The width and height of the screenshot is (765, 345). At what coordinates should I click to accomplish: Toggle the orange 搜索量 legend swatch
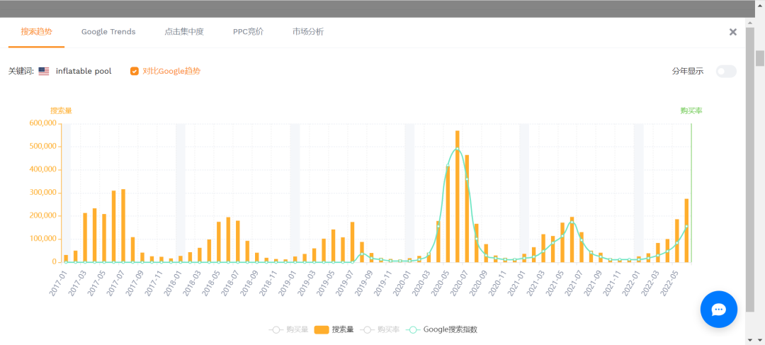(x=321, y=329)
